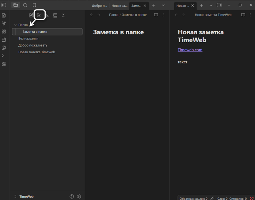
Task: Open the settings gear icon
Action: [79, 197]
